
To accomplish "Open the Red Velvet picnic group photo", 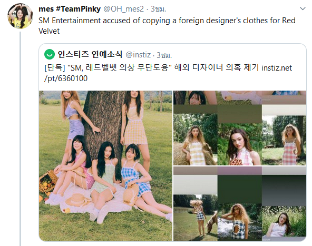I will 105,166.
